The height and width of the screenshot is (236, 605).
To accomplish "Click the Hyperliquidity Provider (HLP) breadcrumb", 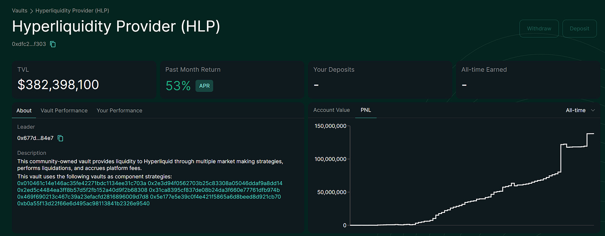I will (72, 10).
